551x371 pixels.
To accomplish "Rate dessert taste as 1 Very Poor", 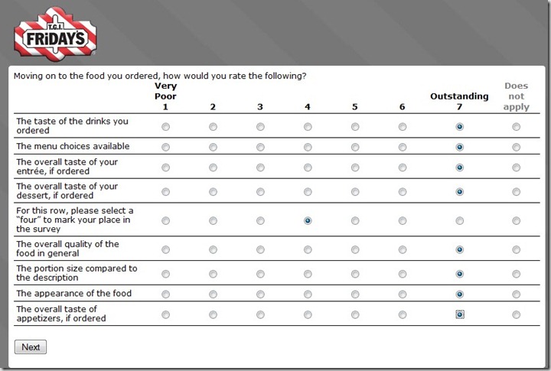I will [x=165, y=192].
